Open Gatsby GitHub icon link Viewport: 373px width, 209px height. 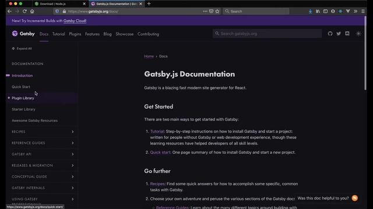pyautogui.click(x=330, y=34)
